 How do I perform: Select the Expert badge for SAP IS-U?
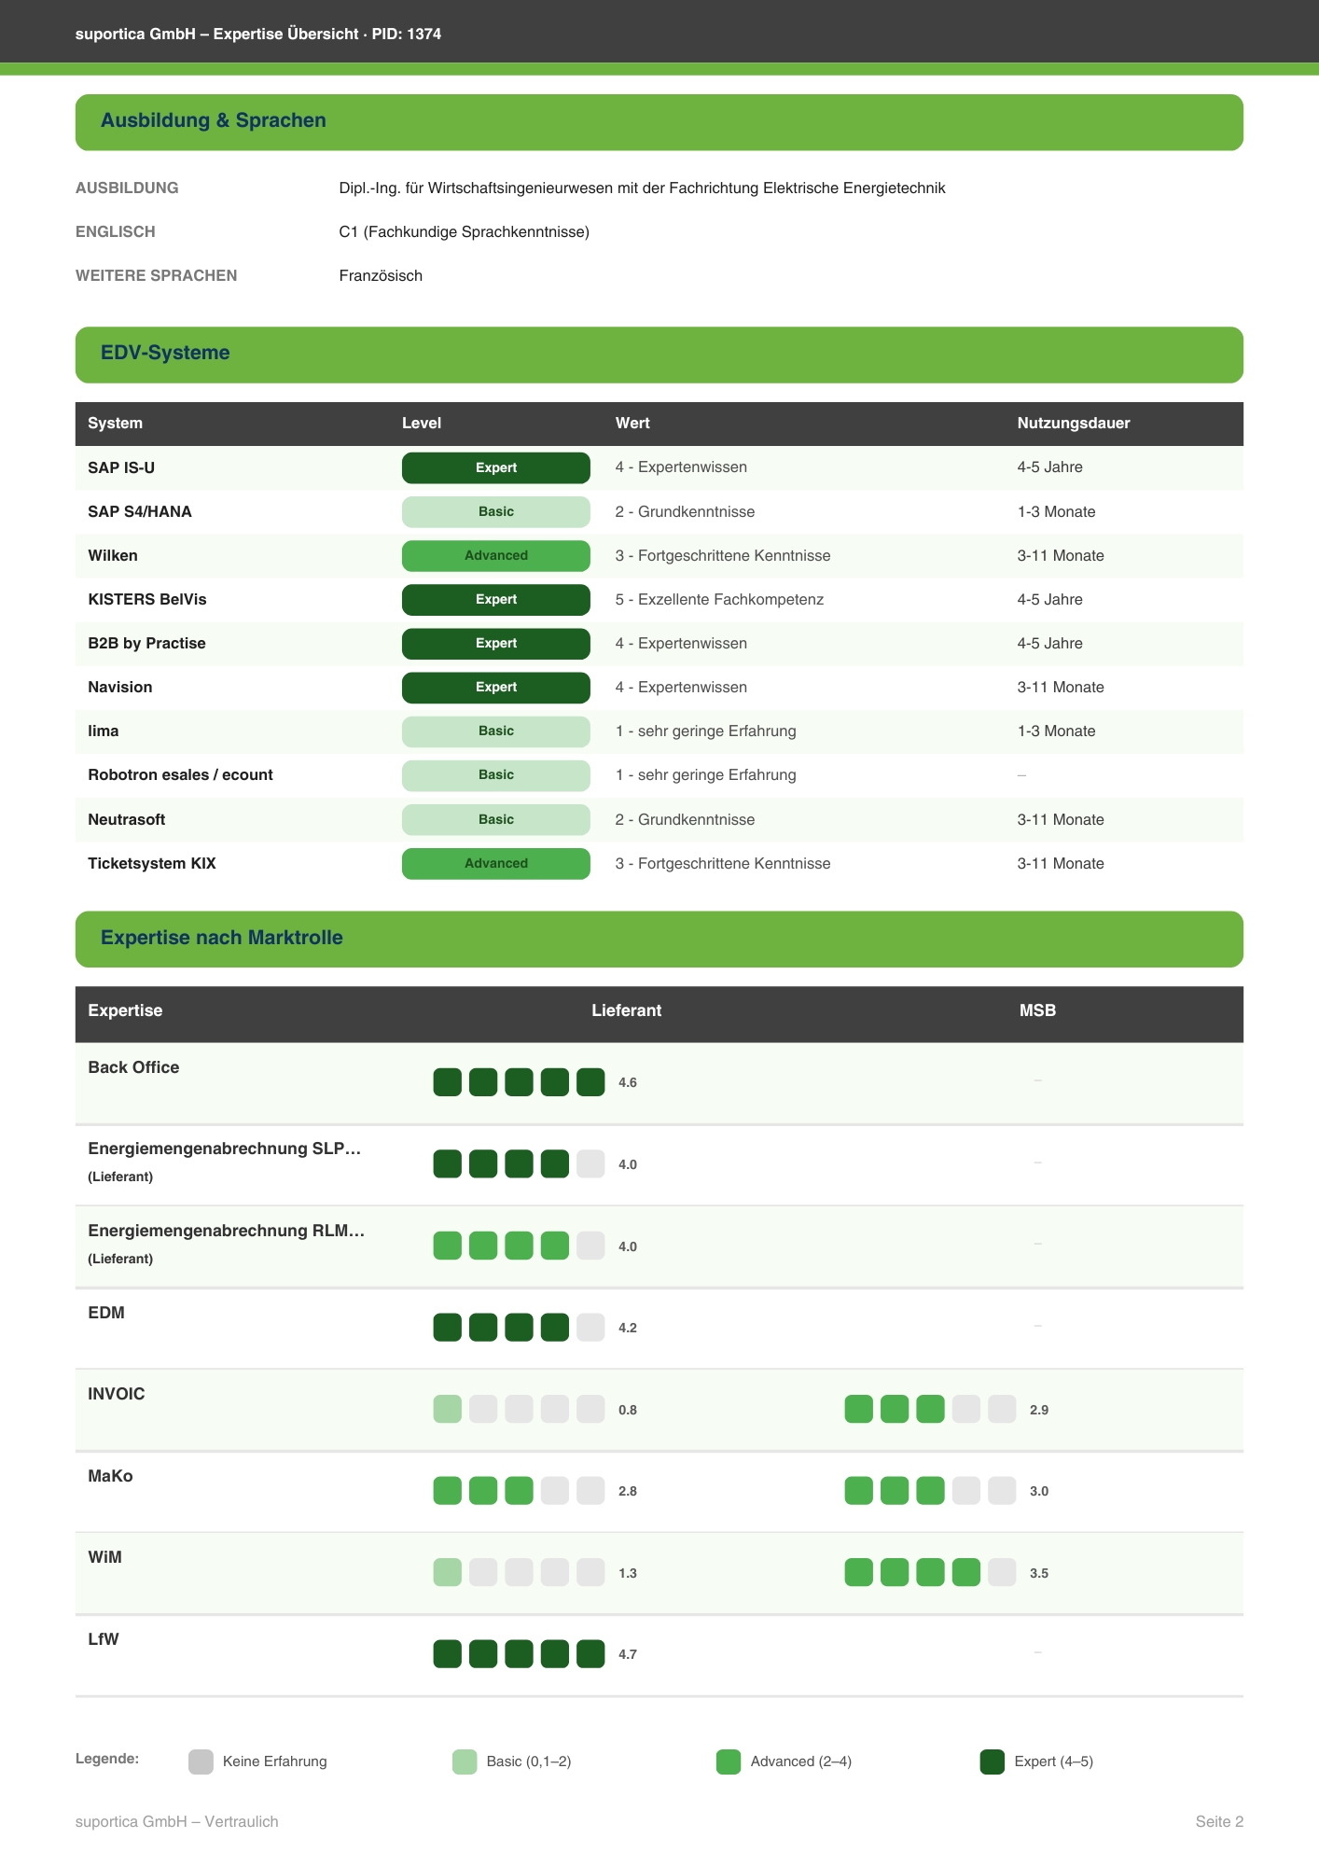[495, 467]
